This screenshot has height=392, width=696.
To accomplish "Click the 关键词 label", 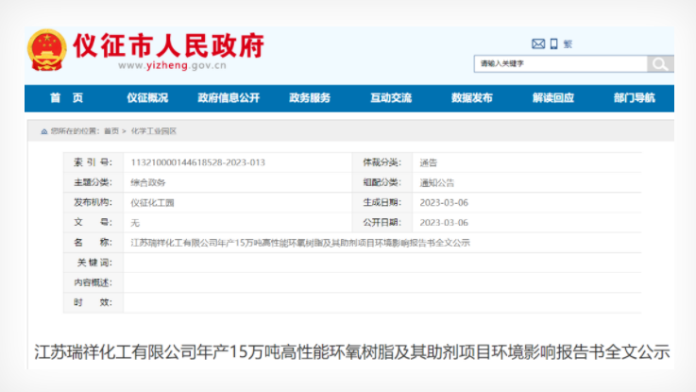I will pos(94,263).
